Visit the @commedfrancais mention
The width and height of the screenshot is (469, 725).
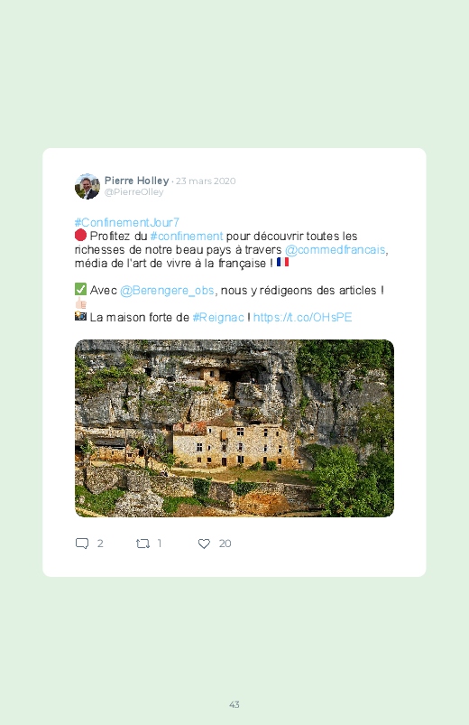pyautogui.click(x=335, y=250)
